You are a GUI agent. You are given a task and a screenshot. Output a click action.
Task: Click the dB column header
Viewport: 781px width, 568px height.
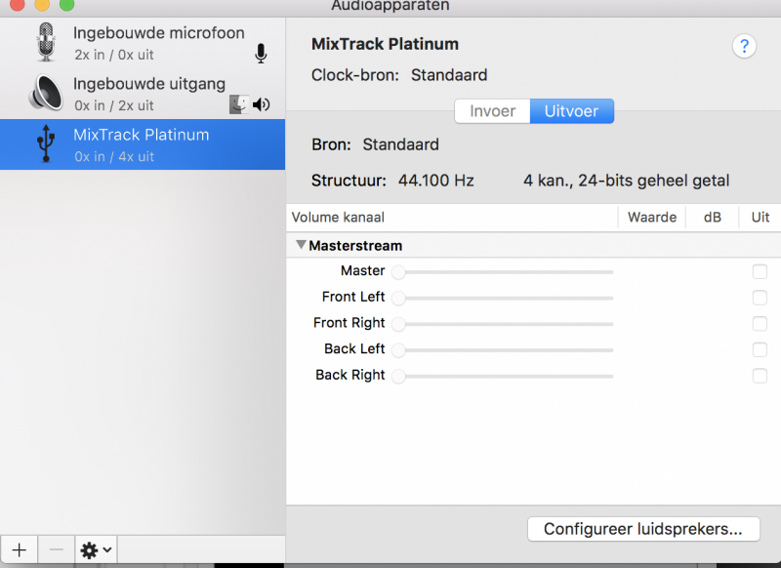tap(713, 218)
